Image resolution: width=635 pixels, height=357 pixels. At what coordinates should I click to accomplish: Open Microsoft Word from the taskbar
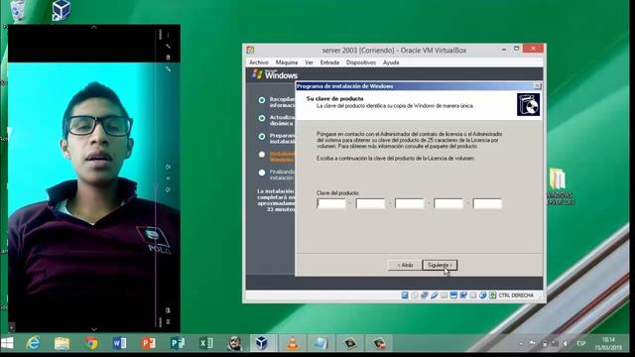(x=119, y=344)
